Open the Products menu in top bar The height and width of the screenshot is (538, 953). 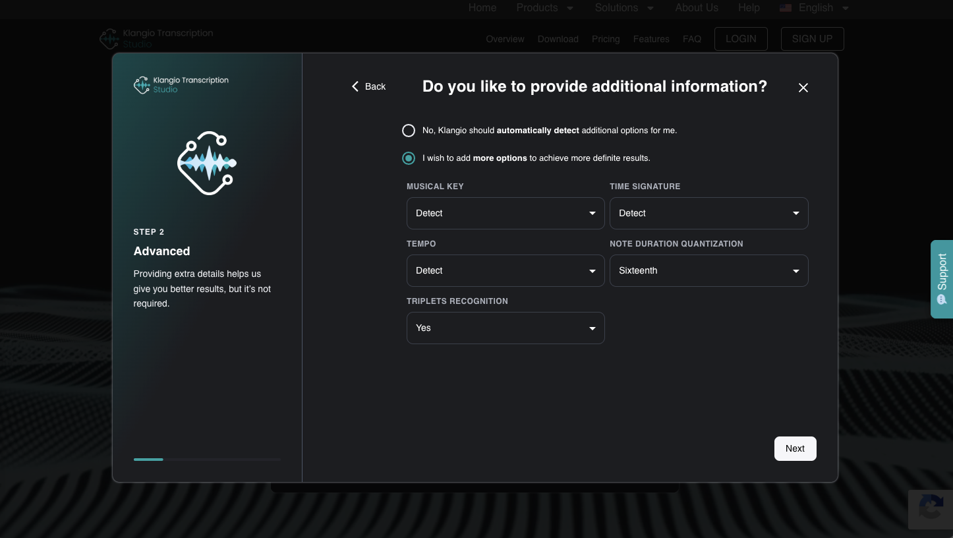click(x=544, y=8)
